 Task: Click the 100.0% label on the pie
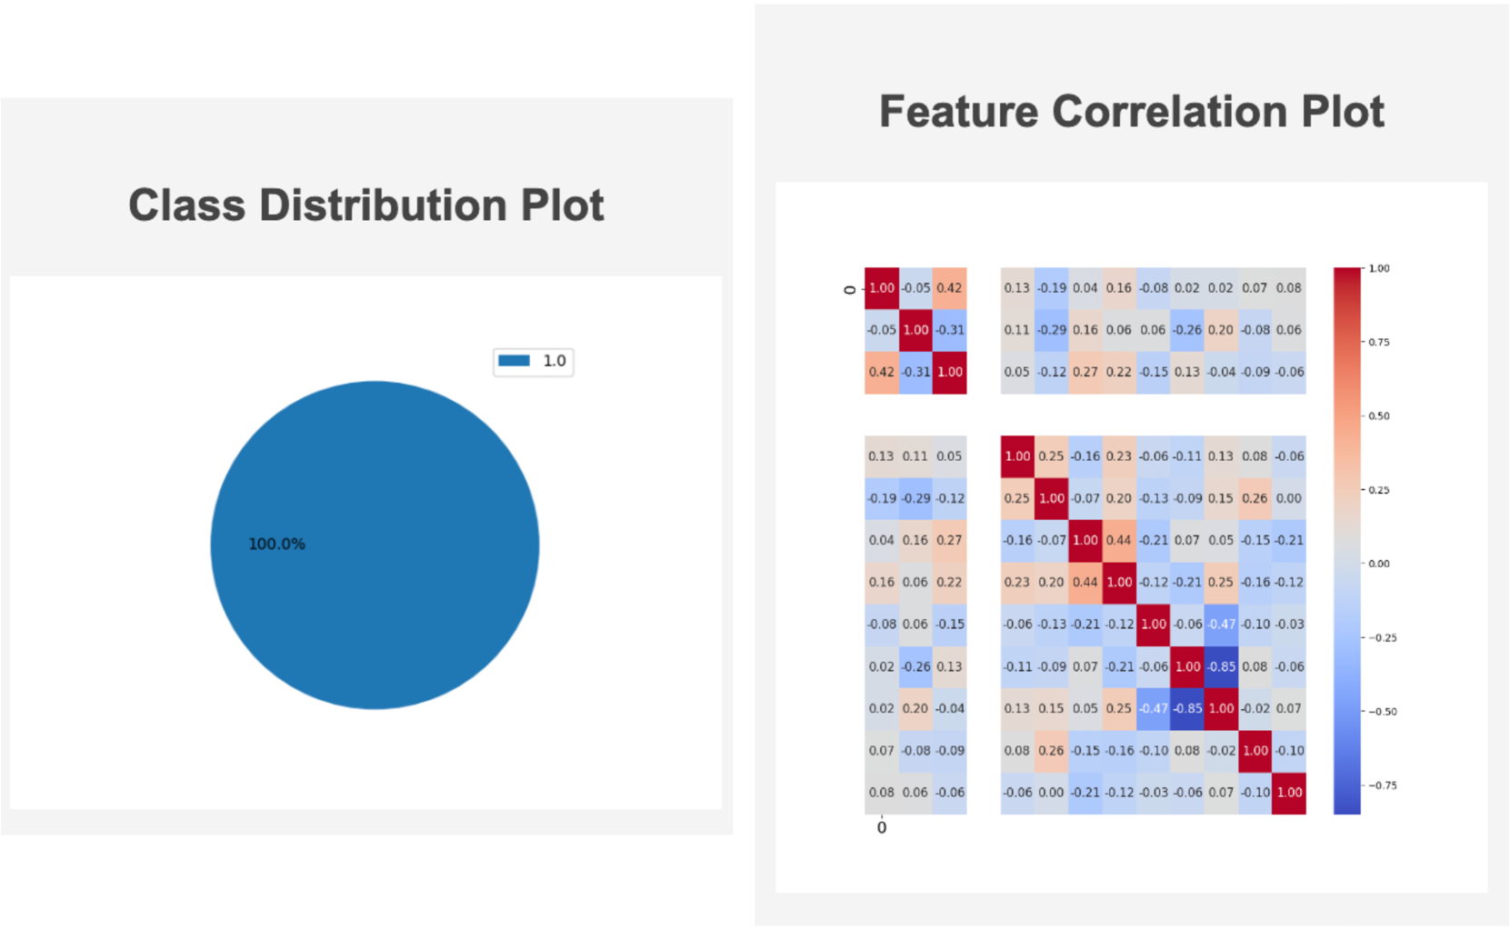(276, 544)
